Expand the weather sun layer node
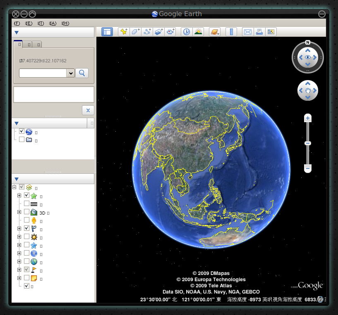Screen dimensions: 338x315 (x=19, y=237)
